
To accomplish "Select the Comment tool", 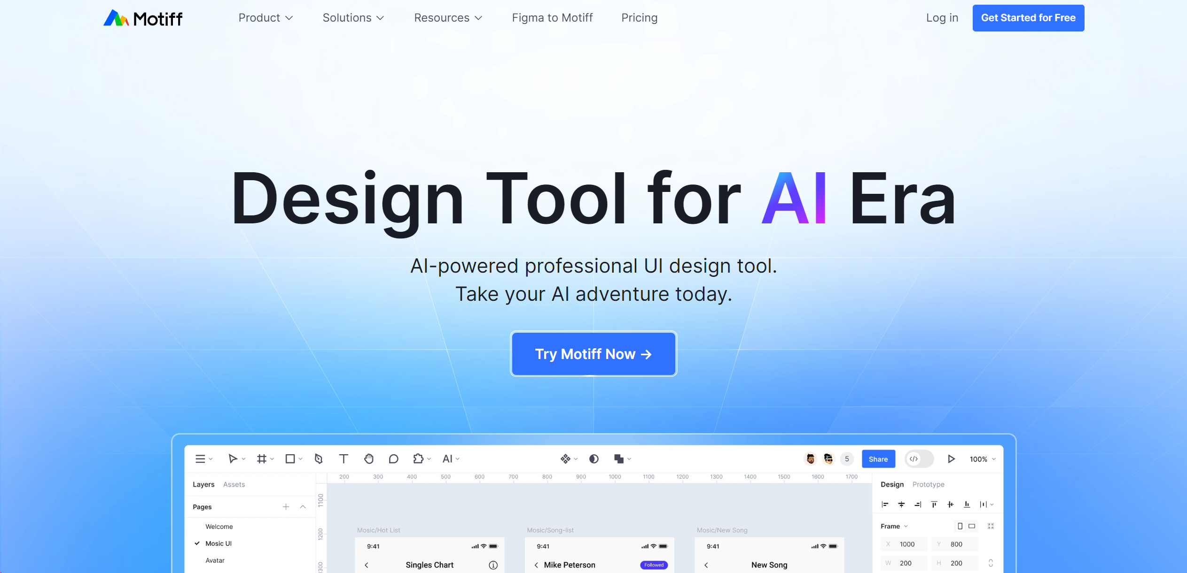I will [x=394, y=458].
